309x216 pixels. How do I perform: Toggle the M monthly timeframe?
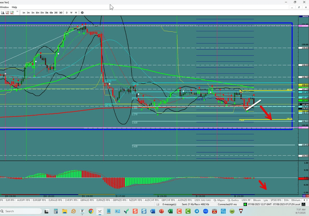point(76,12)
